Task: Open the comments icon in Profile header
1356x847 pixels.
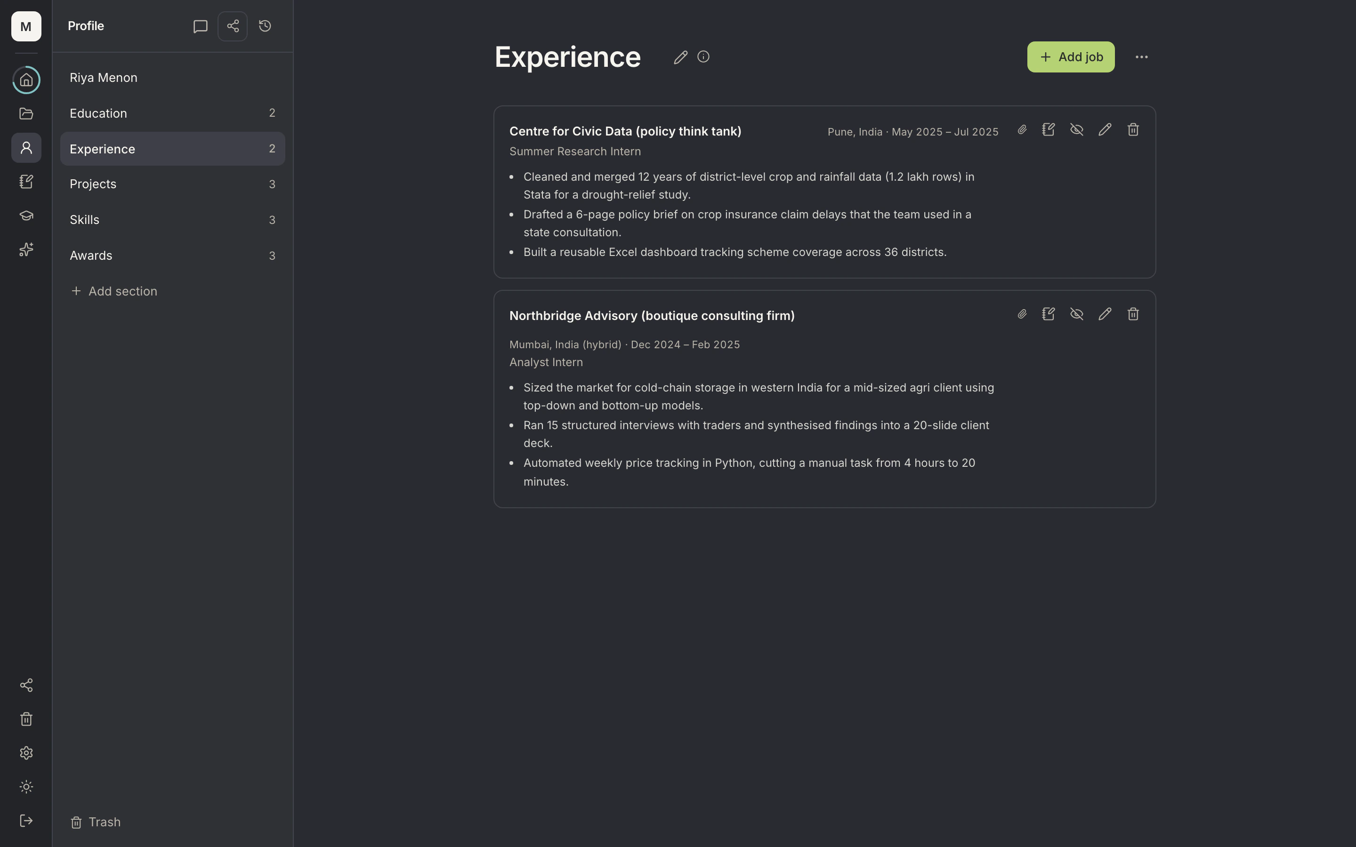Action: (x=200, y=26)
